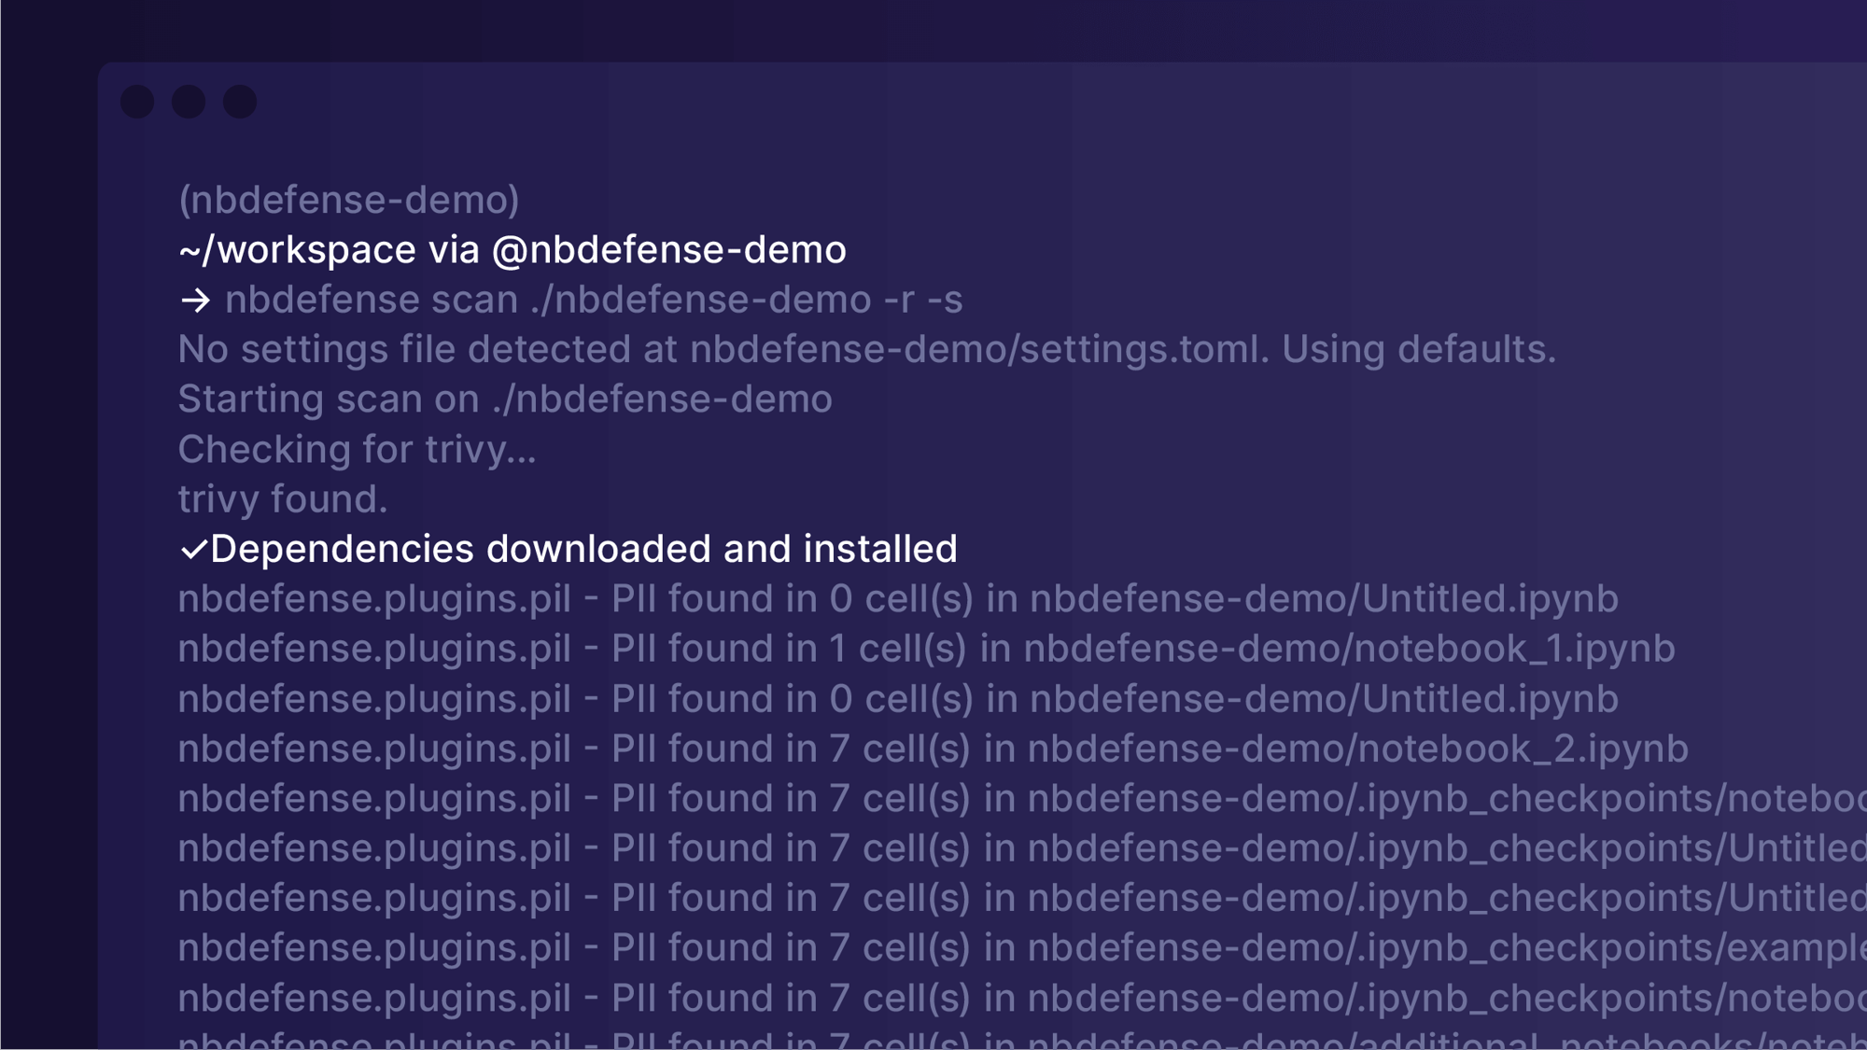The image size is (1867, 1050).
Task: Click the (nbdefense-demo) environment label
Action: click(348, 200)
